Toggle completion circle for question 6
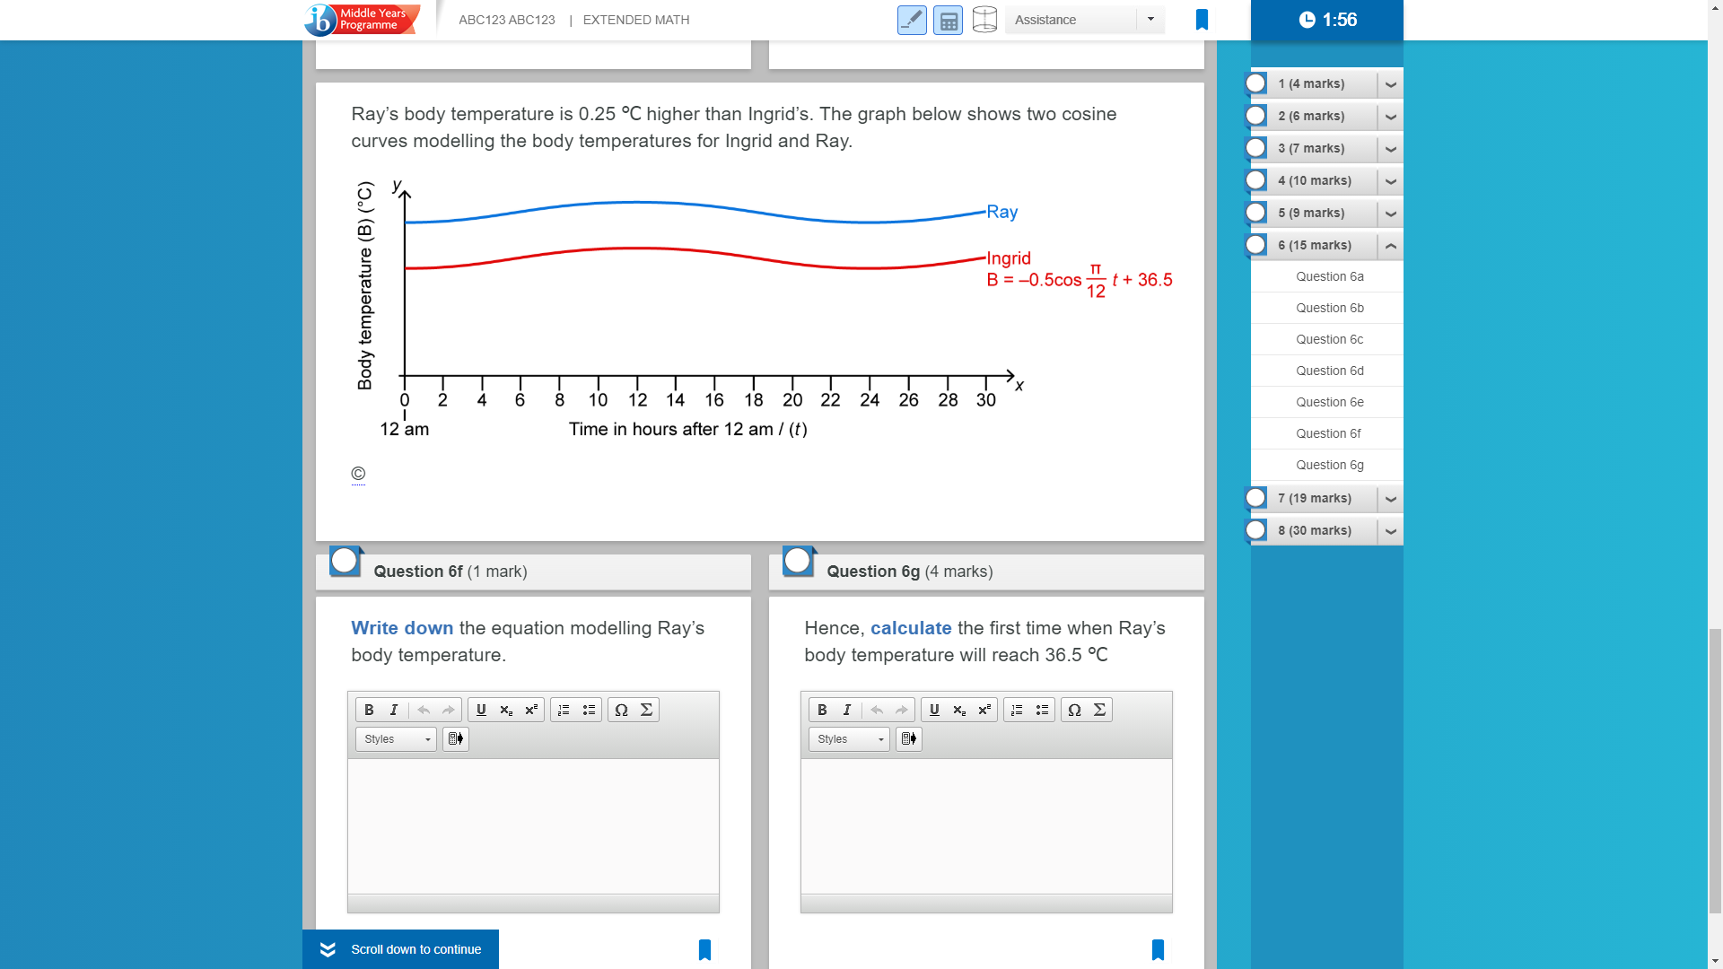This screenshot has width=1723, height=969. point(1256,245)
